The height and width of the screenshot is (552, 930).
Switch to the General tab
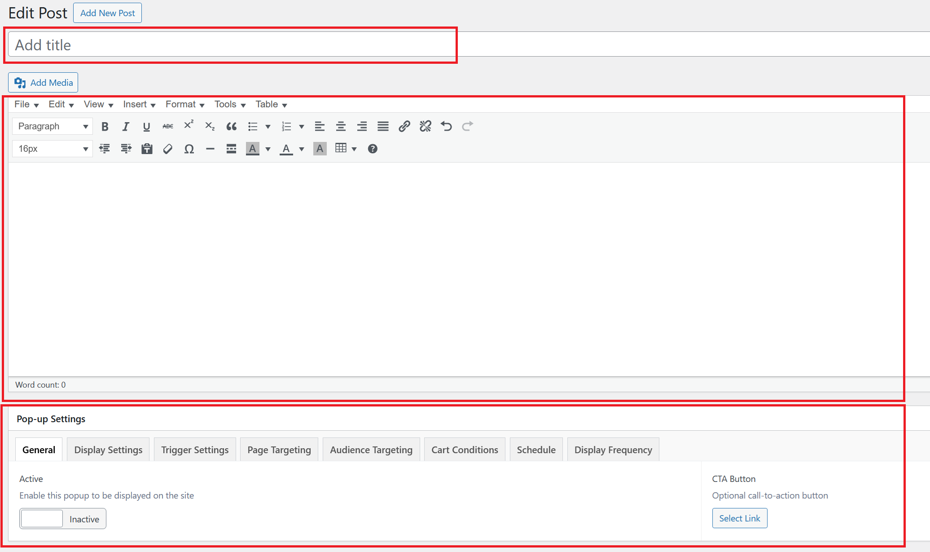coord(39,450)
